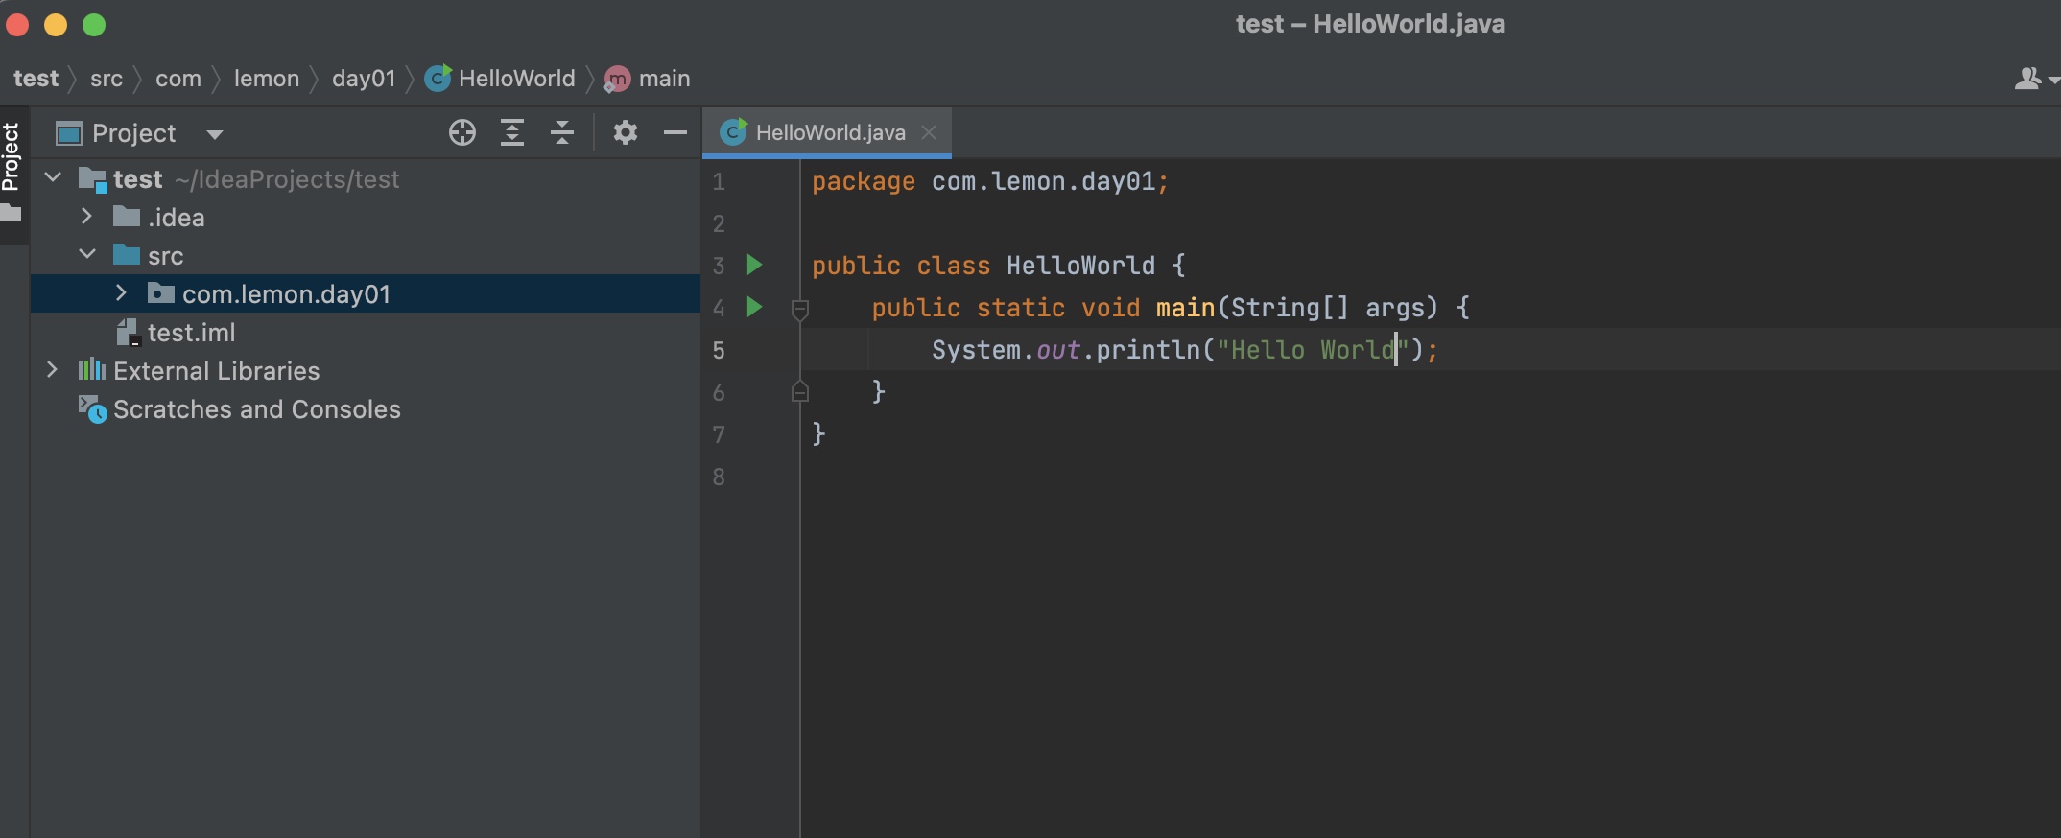
Task: Close the HelloWorld.java tab
Action: (928, 132)
